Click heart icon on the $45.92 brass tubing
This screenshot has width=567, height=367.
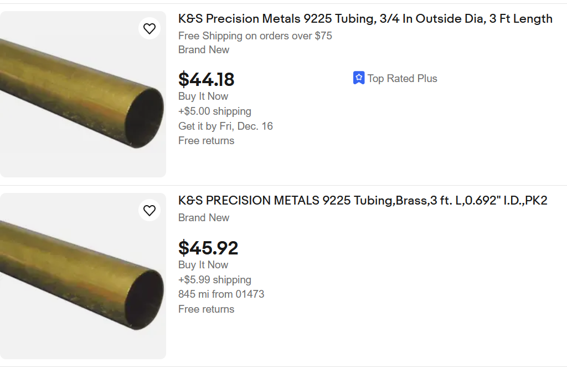[150, 210]
